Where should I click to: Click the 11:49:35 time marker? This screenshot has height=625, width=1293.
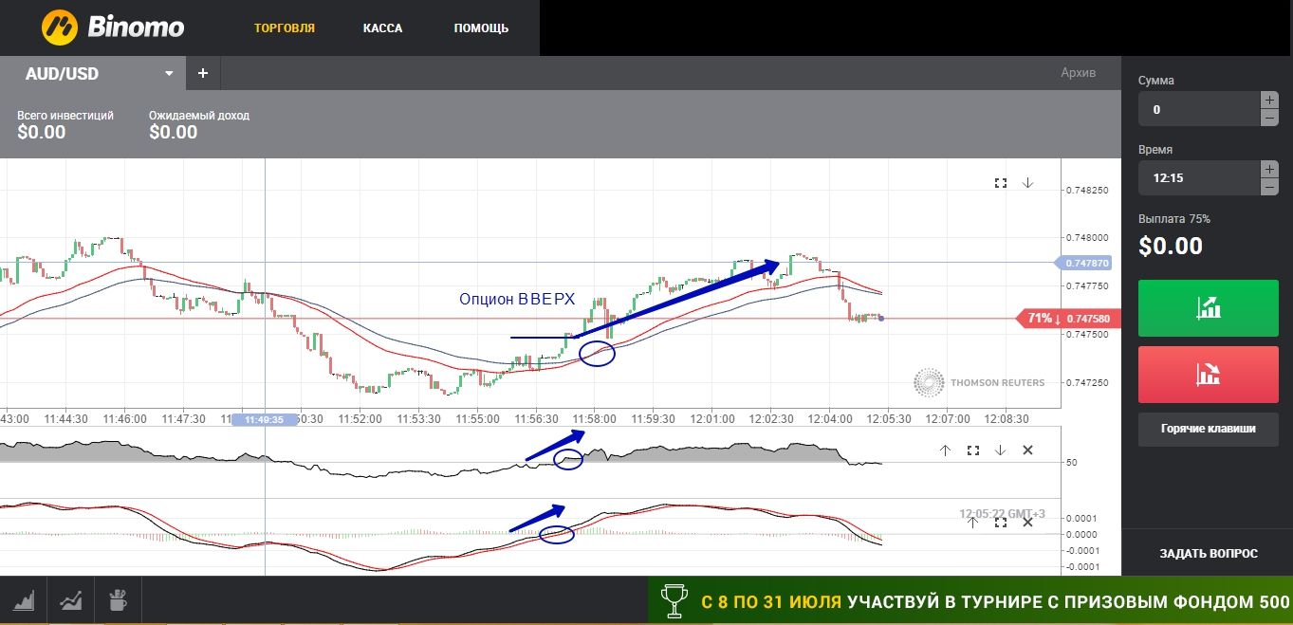click(x=265, y=419)
